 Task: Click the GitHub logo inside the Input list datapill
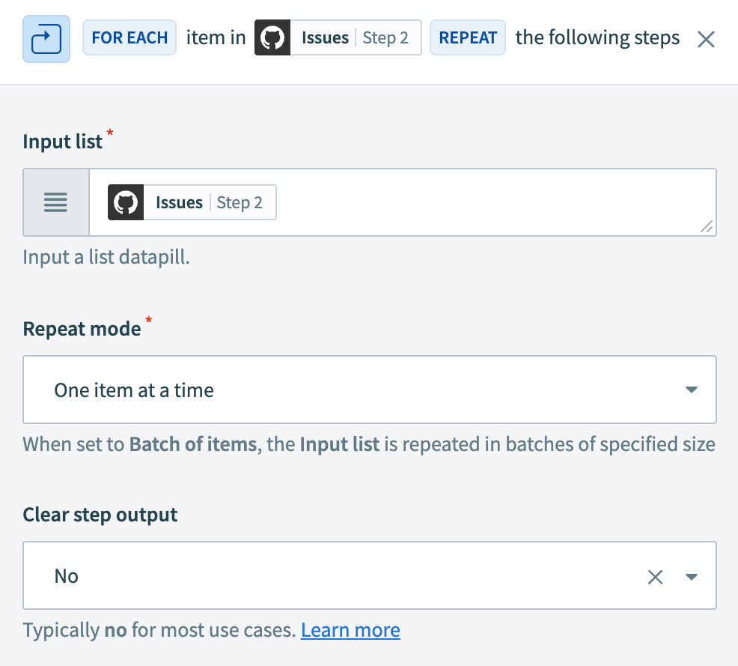(126, 202)
